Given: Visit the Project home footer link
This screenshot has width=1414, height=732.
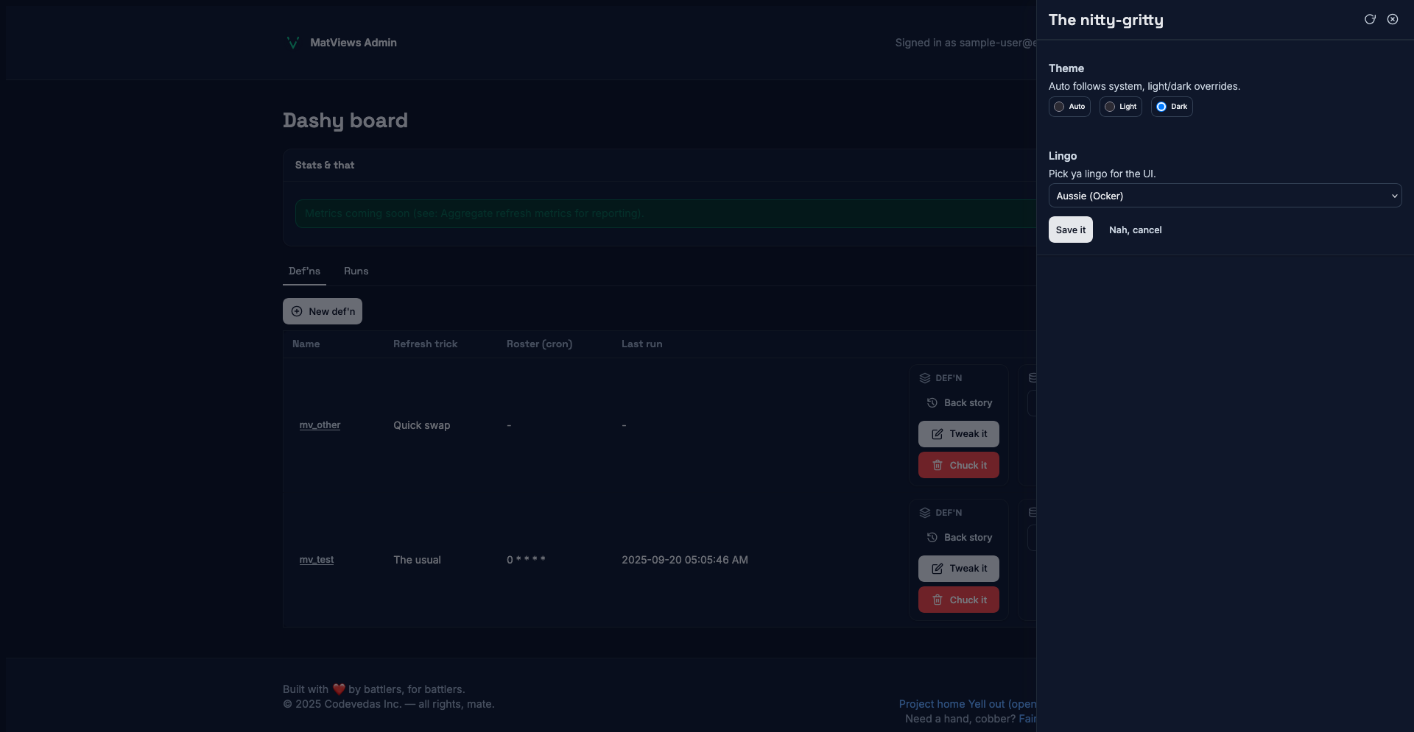Looking at the screenshot, I should tap(932, 704).
